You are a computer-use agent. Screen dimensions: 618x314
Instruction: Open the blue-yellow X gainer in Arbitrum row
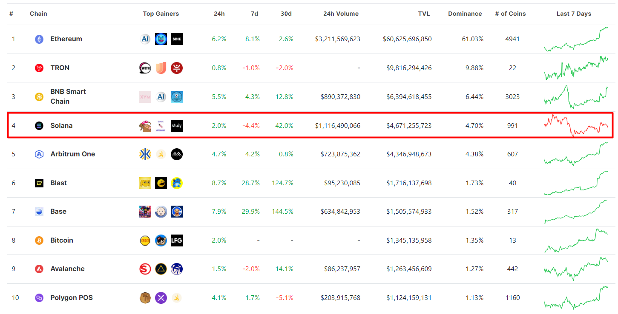(x=145, y=154)
